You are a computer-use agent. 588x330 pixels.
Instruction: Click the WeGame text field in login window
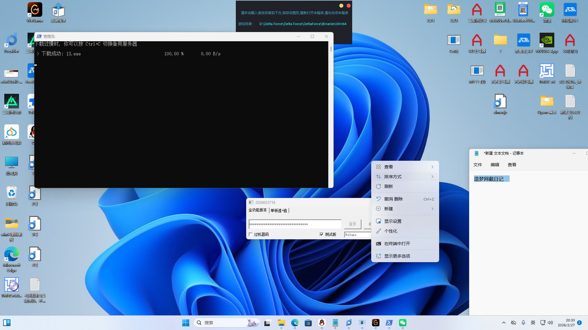tap(357, 235)
